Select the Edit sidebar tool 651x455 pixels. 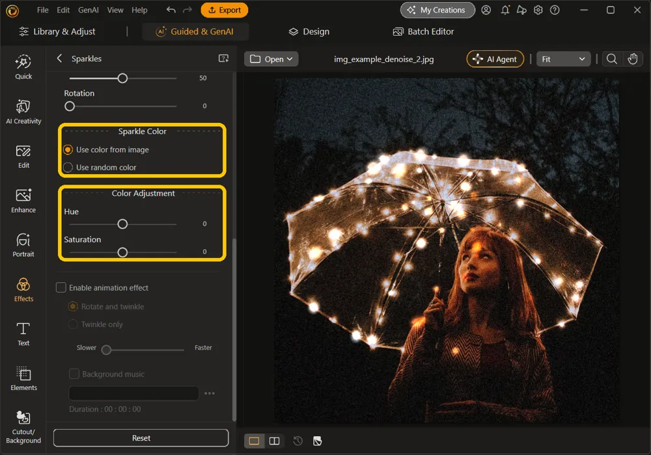[23, 156]
